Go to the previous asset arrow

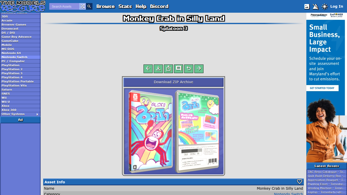pos(148,69)
